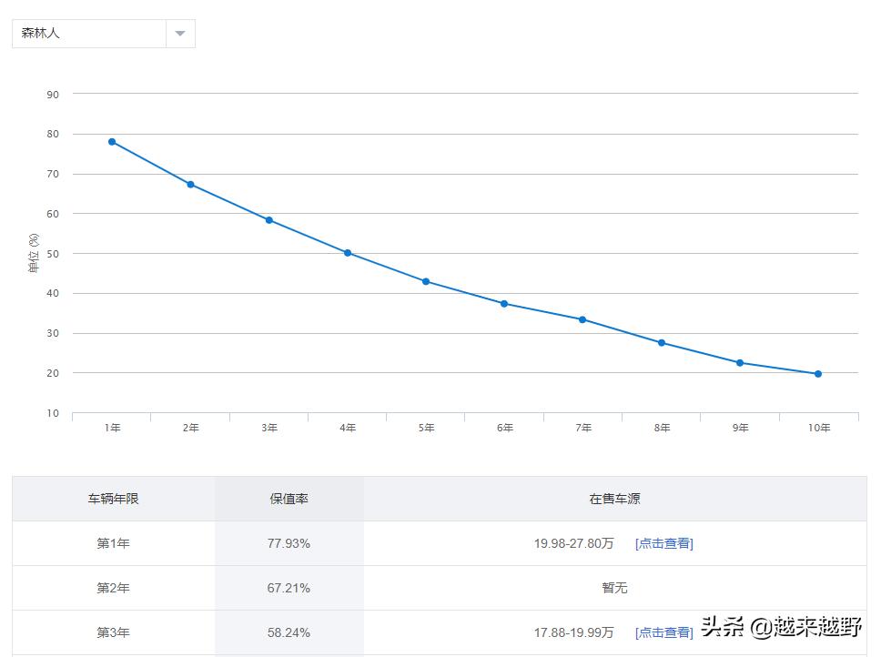Click the 90 y-axis label
Screen dimensions: 881x657
click(x=53, y=95)
